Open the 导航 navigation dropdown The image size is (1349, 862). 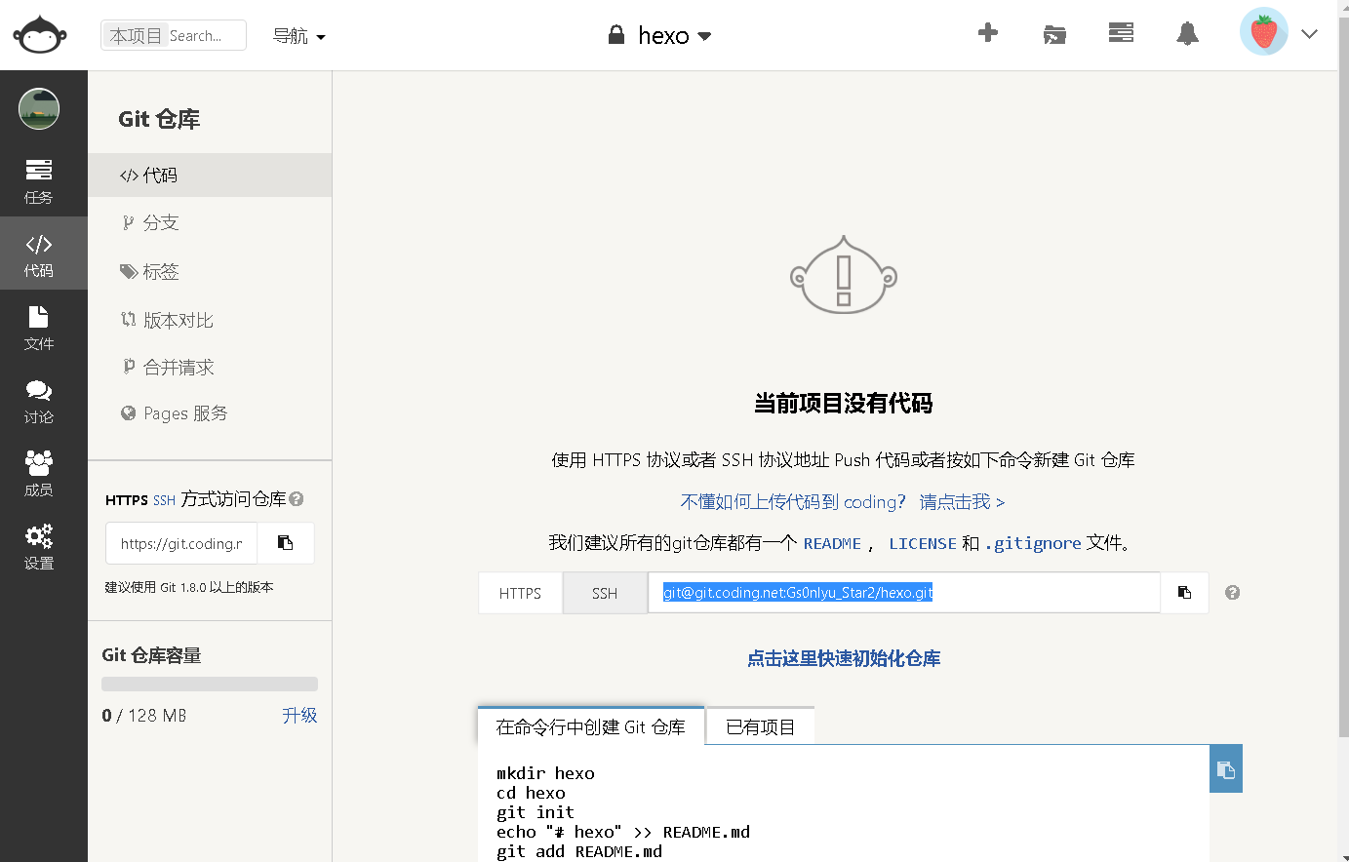point(298,36)
